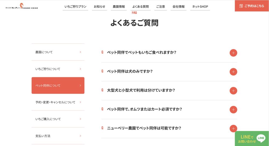
Task: Click the LINE speech bubble icon
Action: point(261,138)
